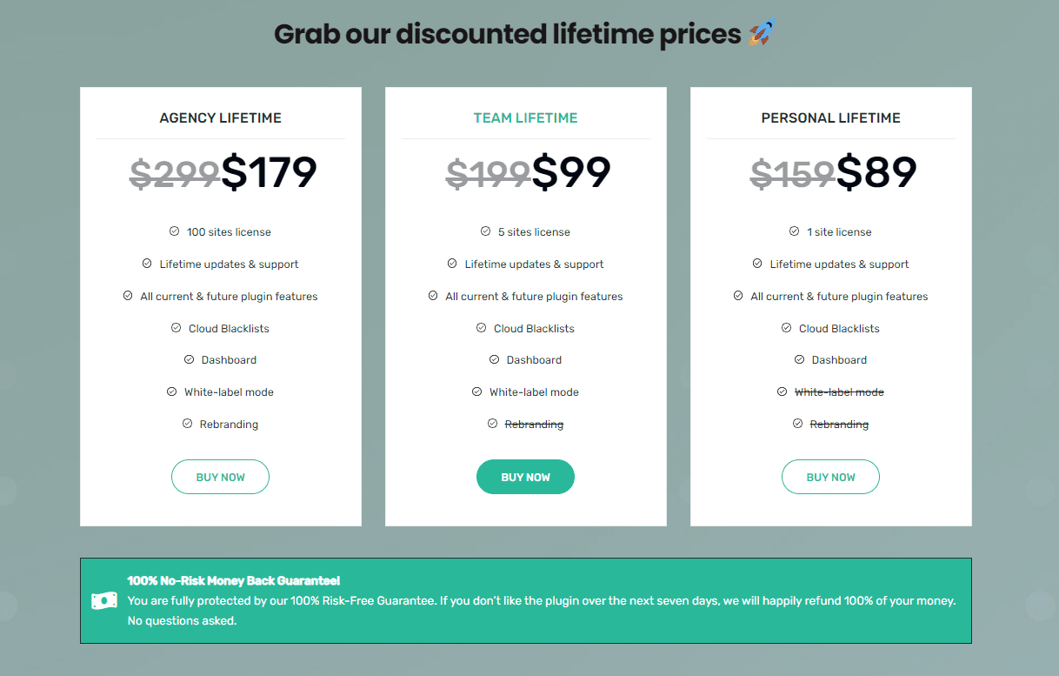Image resolution: width=1059 pixels, height=676 pixels.
Task: Click the check icon by struck-through Team Rebranding
Action: (493, 424)
